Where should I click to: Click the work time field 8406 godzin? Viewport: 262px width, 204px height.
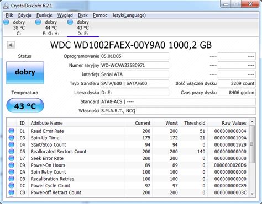(237, 93)
